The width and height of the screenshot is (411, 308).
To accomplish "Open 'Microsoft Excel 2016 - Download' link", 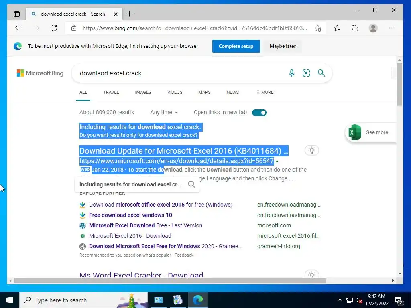I will (130, 236).
